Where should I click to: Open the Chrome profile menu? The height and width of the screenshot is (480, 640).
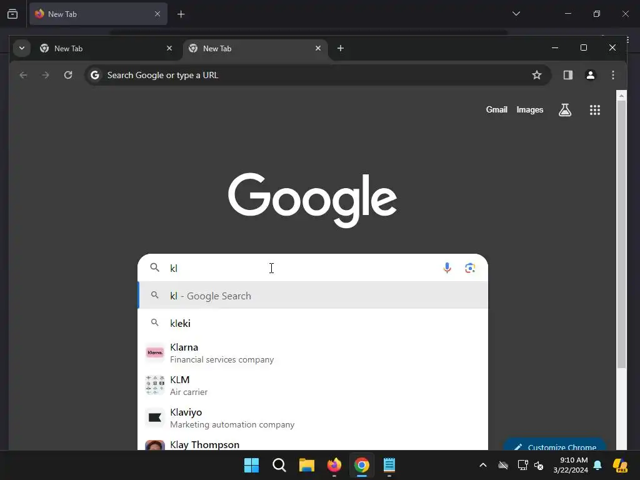click(590, 75)
